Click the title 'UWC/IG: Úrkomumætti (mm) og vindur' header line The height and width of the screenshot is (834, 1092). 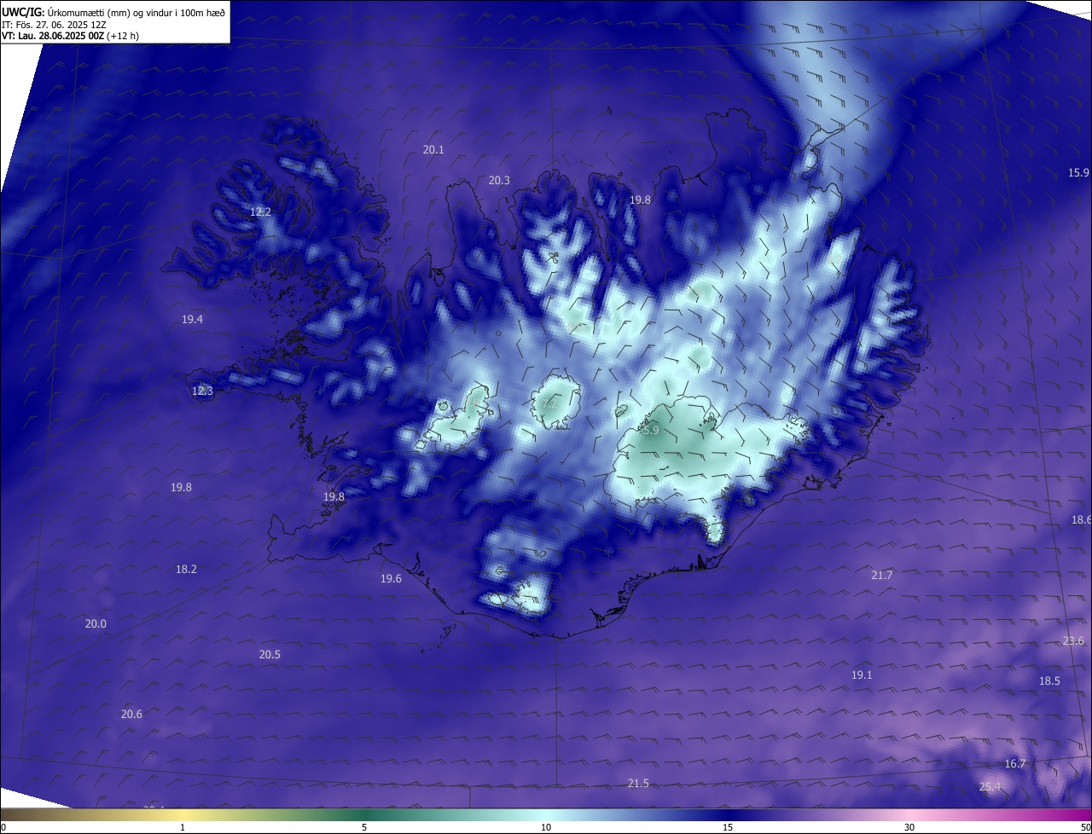point(113,12)
